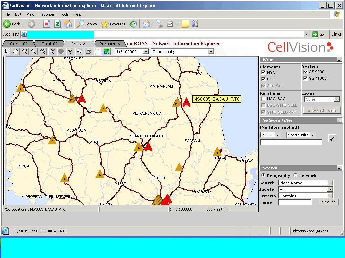Select the map zoom out tool
Image resolution: width=345 pixels, height=258 pixels.
tap(34, 51)
